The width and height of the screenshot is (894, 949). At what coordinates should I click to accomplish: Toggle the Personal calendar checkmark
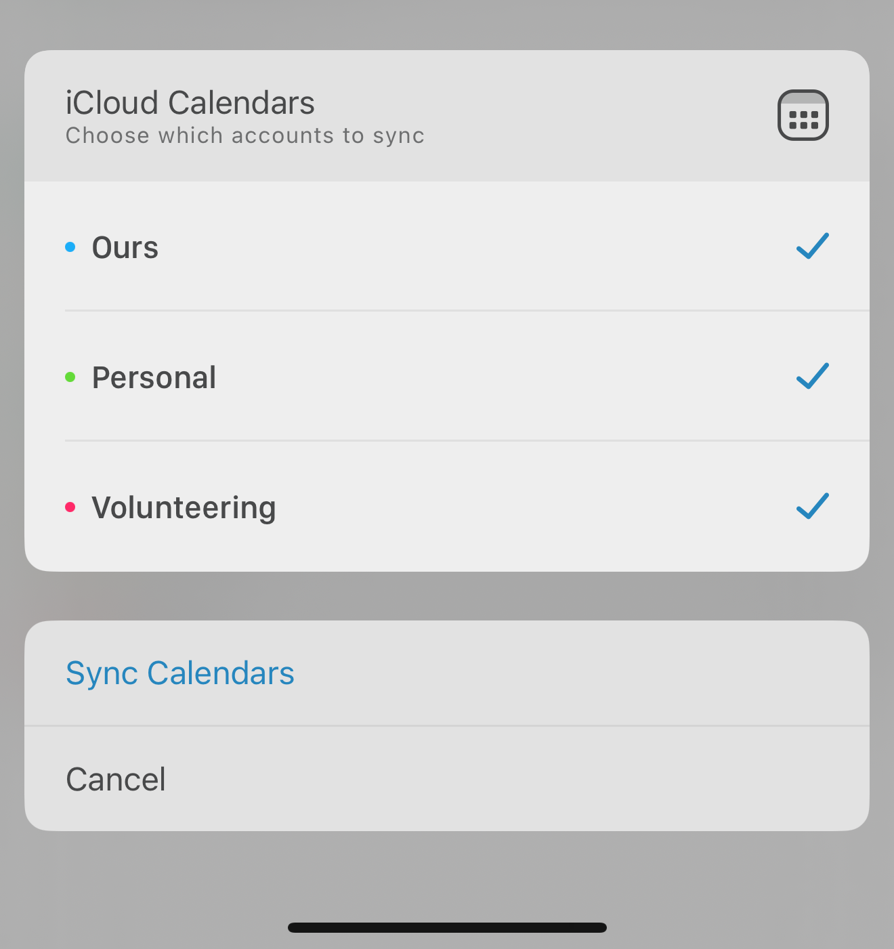click(812, 376)
